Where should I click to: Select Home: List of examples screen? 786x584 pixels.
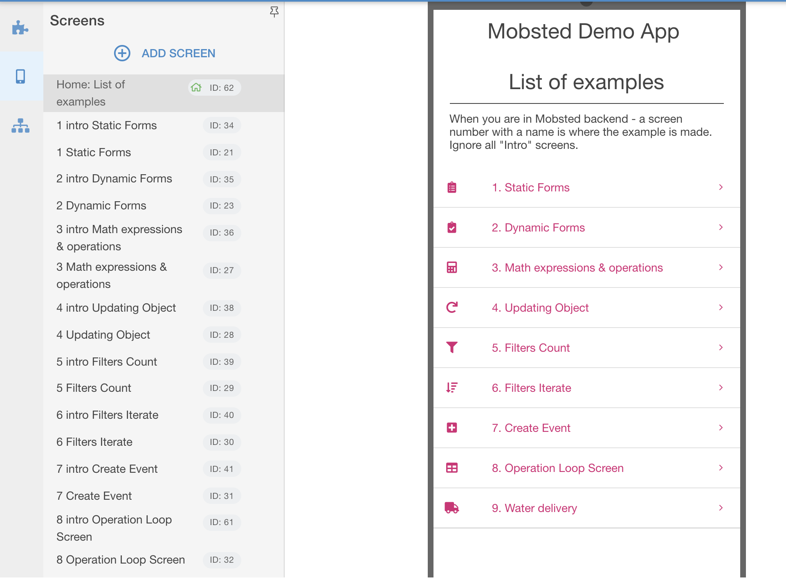click(x=164, y=93)
